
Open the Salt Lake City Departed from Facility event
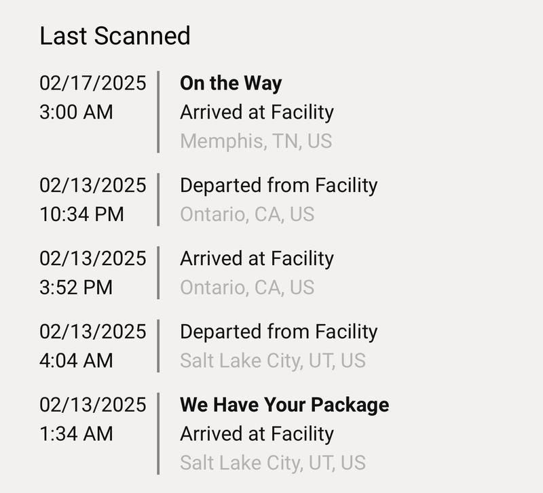[x=278, y=332]
